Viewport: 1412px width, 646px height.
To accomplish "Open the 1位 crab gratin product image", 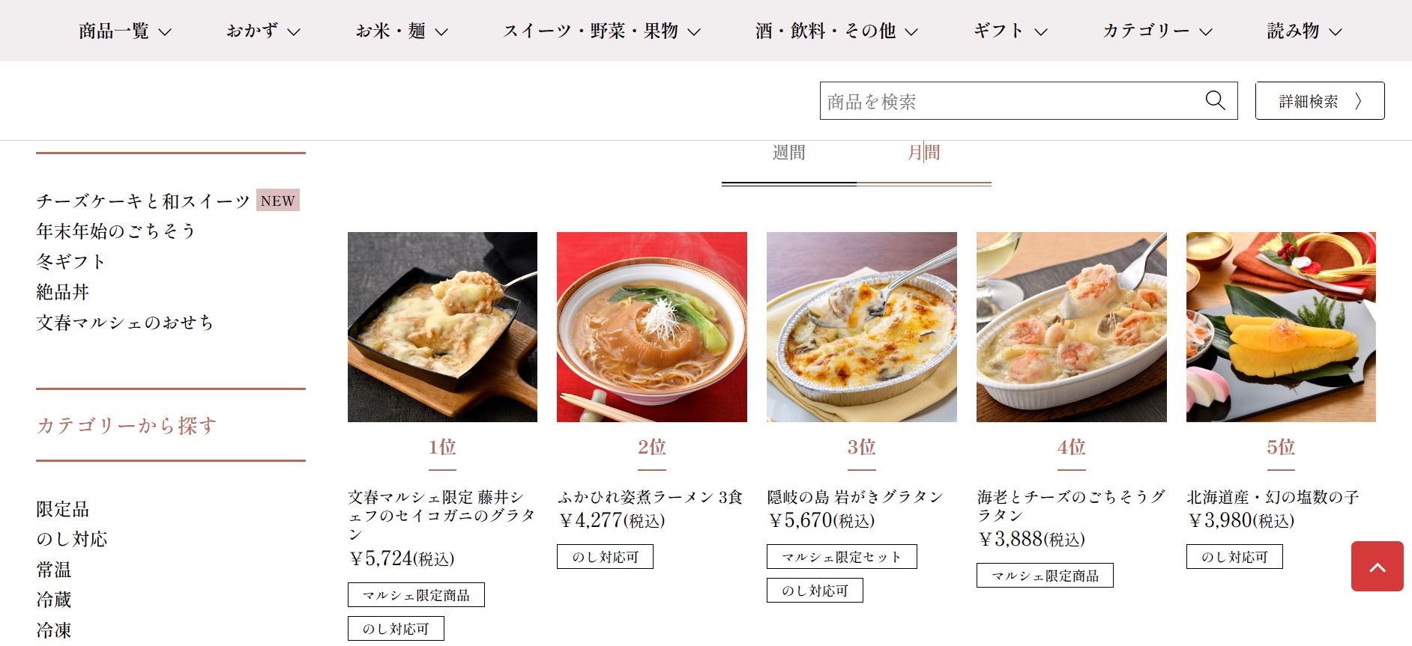I will [442, 327].
